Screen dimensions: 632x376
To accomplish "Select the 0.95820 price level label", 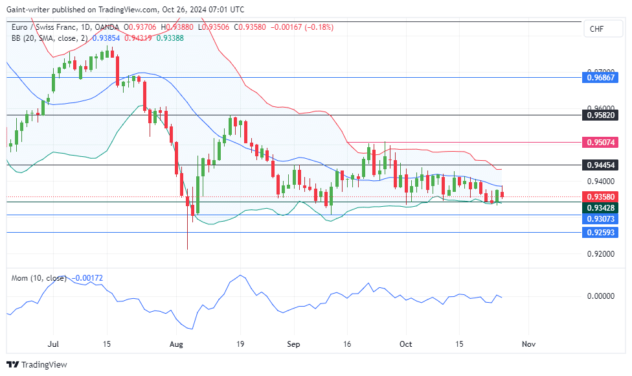I will 600,115.
